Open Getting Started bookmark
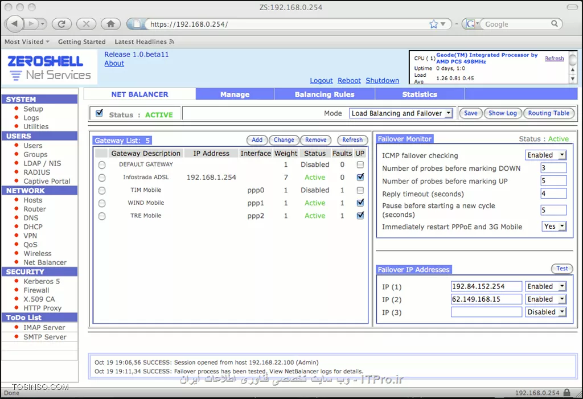This screenshot has height=399, width=583. (82, 42)
